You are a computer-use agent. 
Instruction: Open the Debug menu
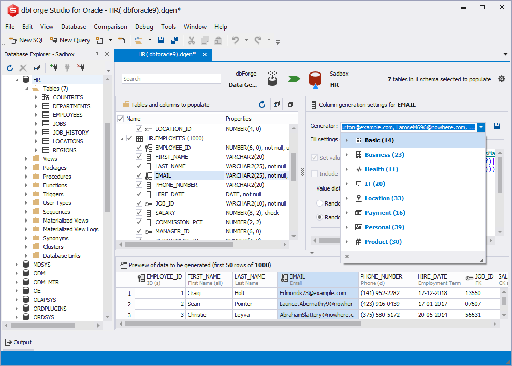[144, 27]
